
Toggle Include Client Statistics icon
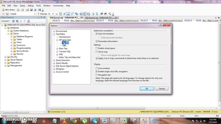76,14
